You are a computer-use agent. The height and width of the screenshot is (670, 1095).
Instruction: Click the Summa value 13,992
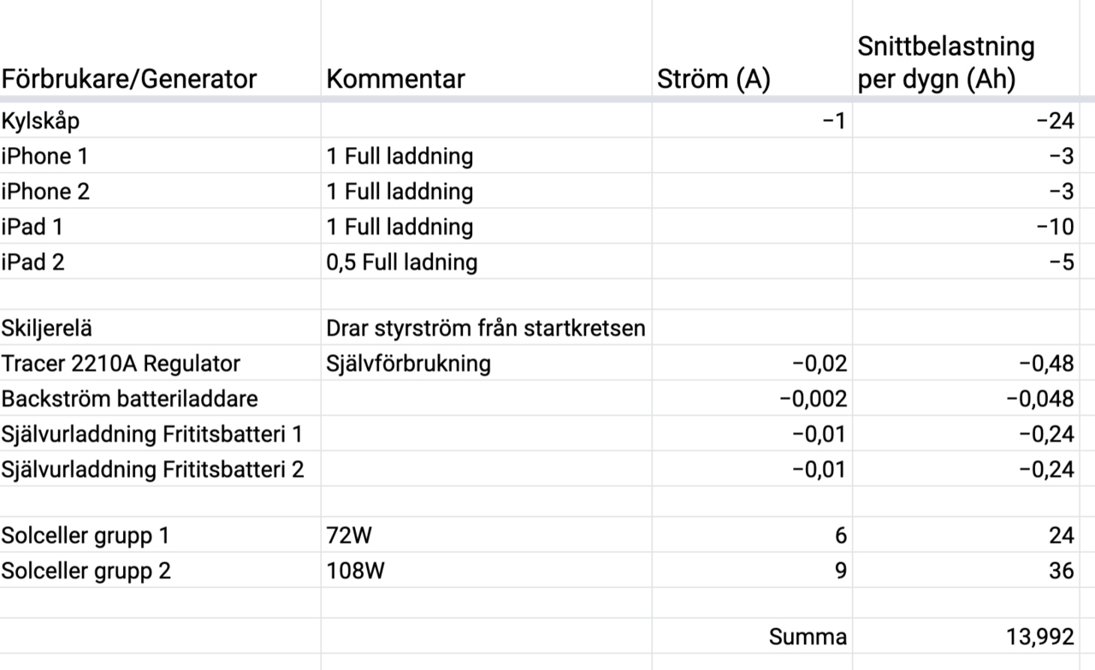point(966,637)
